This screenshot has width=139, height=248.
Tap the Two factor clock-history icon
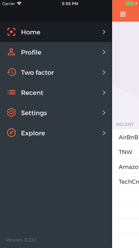coord(11,72)
